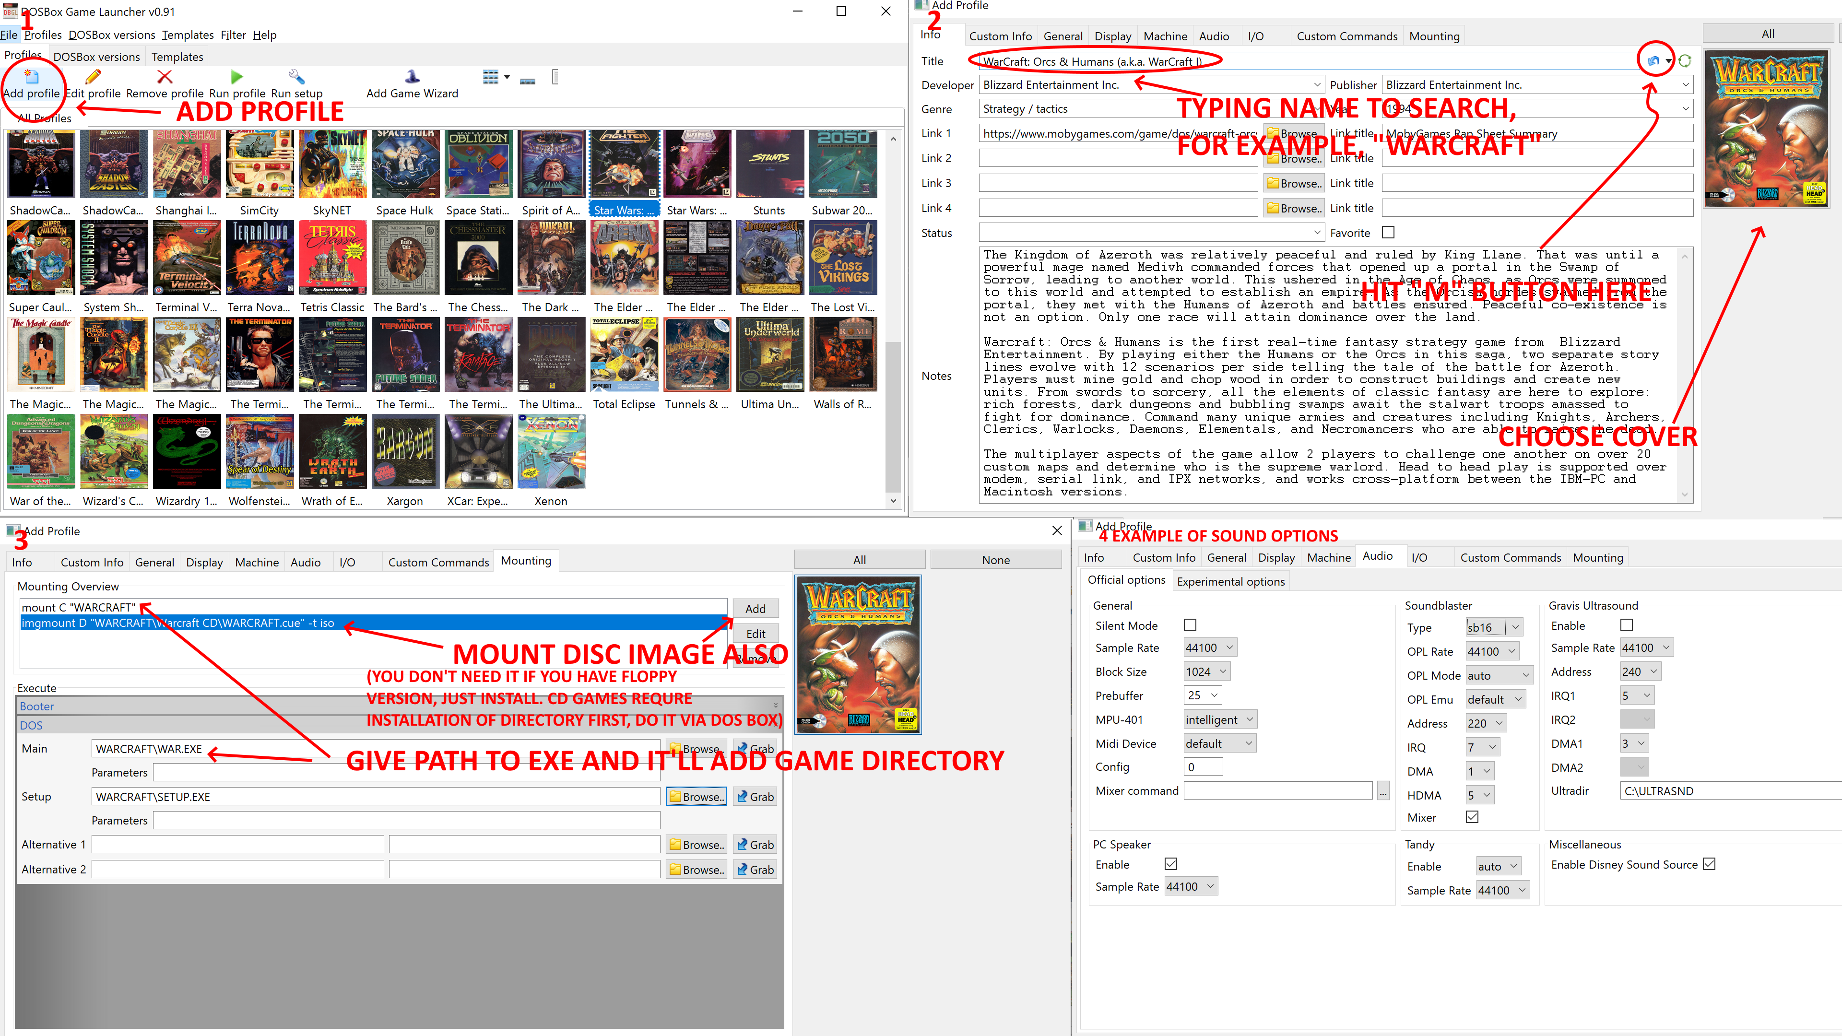The height and width of the screenshot is (1036, 1842).
Task: Click the green refresh circle icon beside Title
Action: pyautogui.click(x=1685, y=61)
